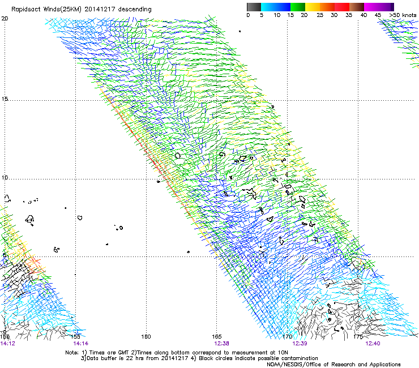419x368 pixels.
Task: Click the yellow 20-25 knots legend swatch
Action: pyautogui.click(x=313, y=7)
